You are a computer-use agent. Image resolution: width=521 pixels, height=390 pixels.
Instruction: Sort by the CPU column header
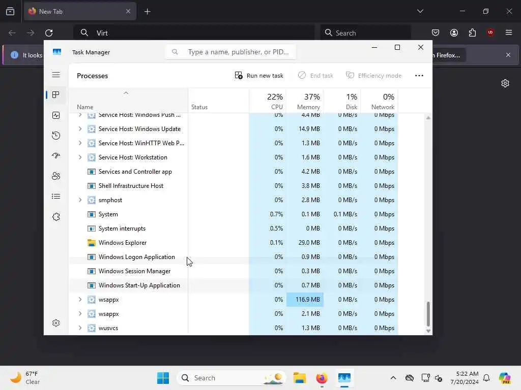[268, 101]
